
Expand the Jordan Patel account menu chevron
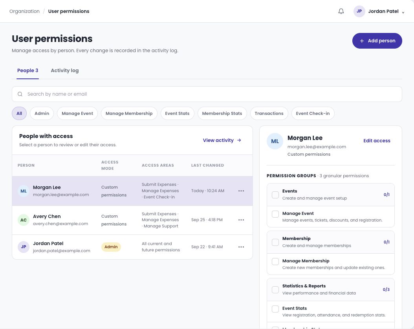[403, 13]
